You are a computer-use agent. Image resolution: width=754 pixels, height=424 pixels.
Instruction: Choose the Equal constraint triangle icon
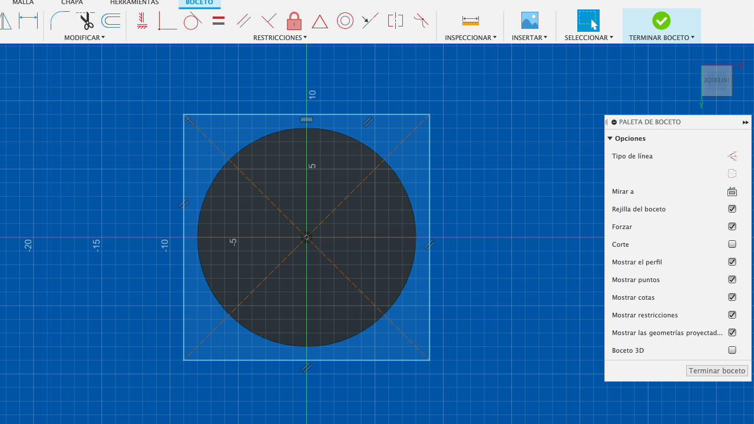coord(319,22)
